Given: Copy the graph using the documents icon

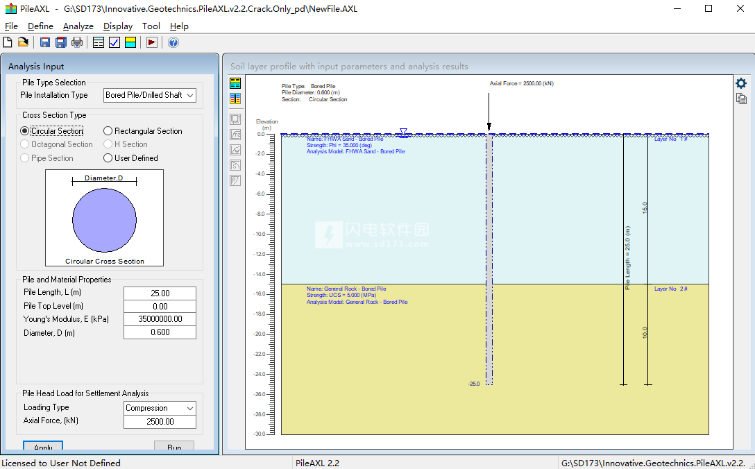Looking at the screenshot, I should click(741, 99).
